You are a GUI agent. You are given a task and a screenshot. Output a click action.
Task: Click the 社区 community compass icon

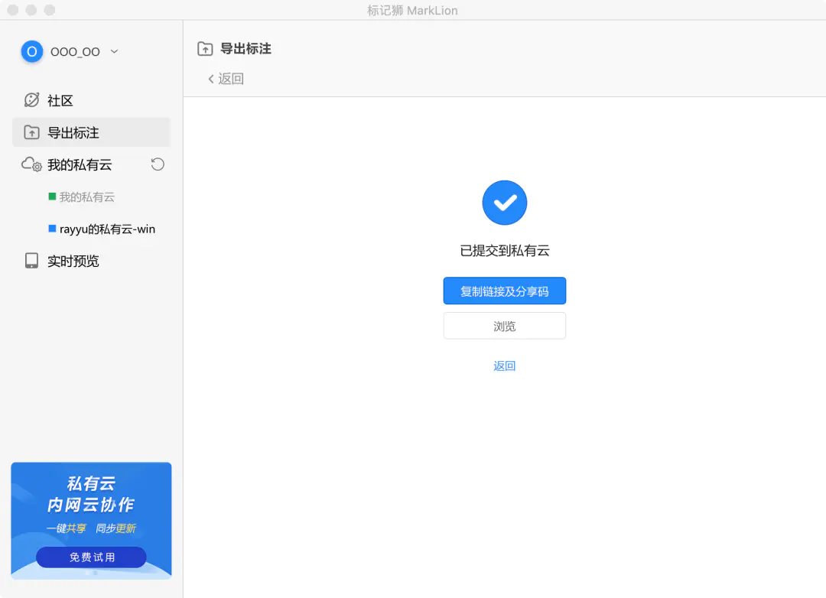[x=31, y=100]
